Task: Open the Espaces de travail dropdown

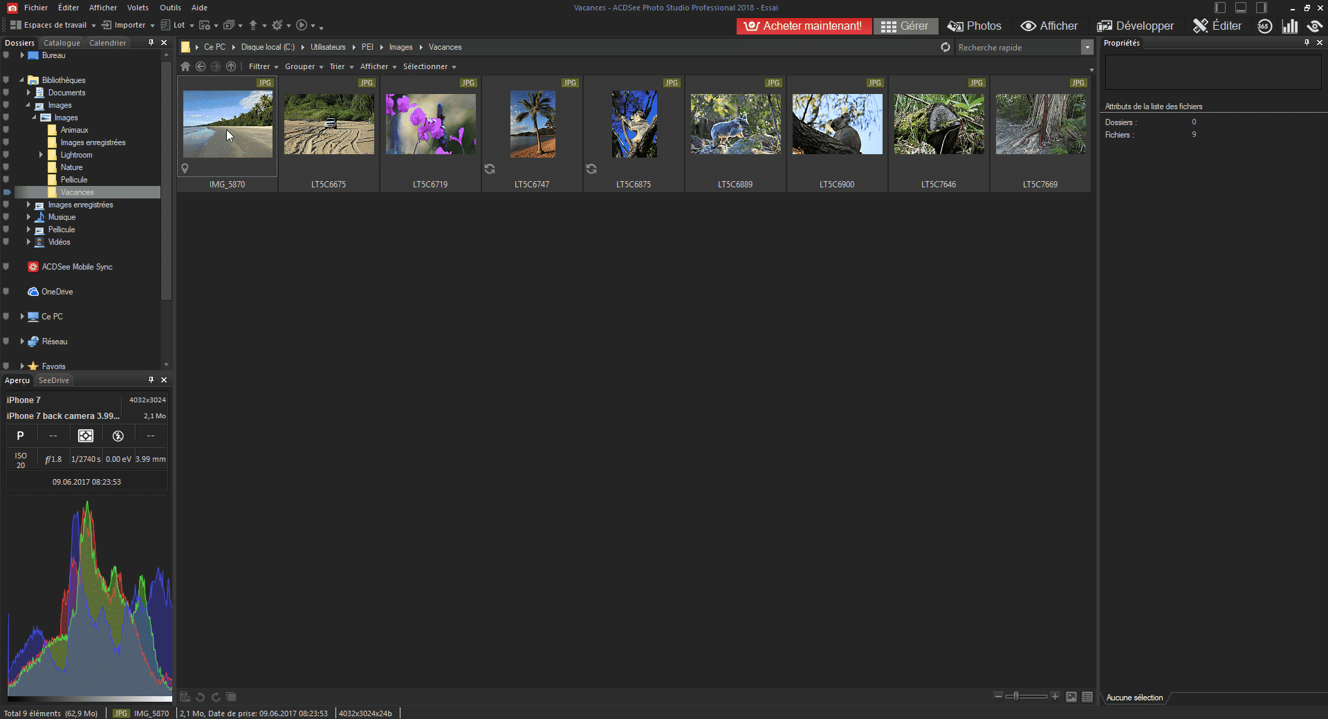Action: (54, 26)
